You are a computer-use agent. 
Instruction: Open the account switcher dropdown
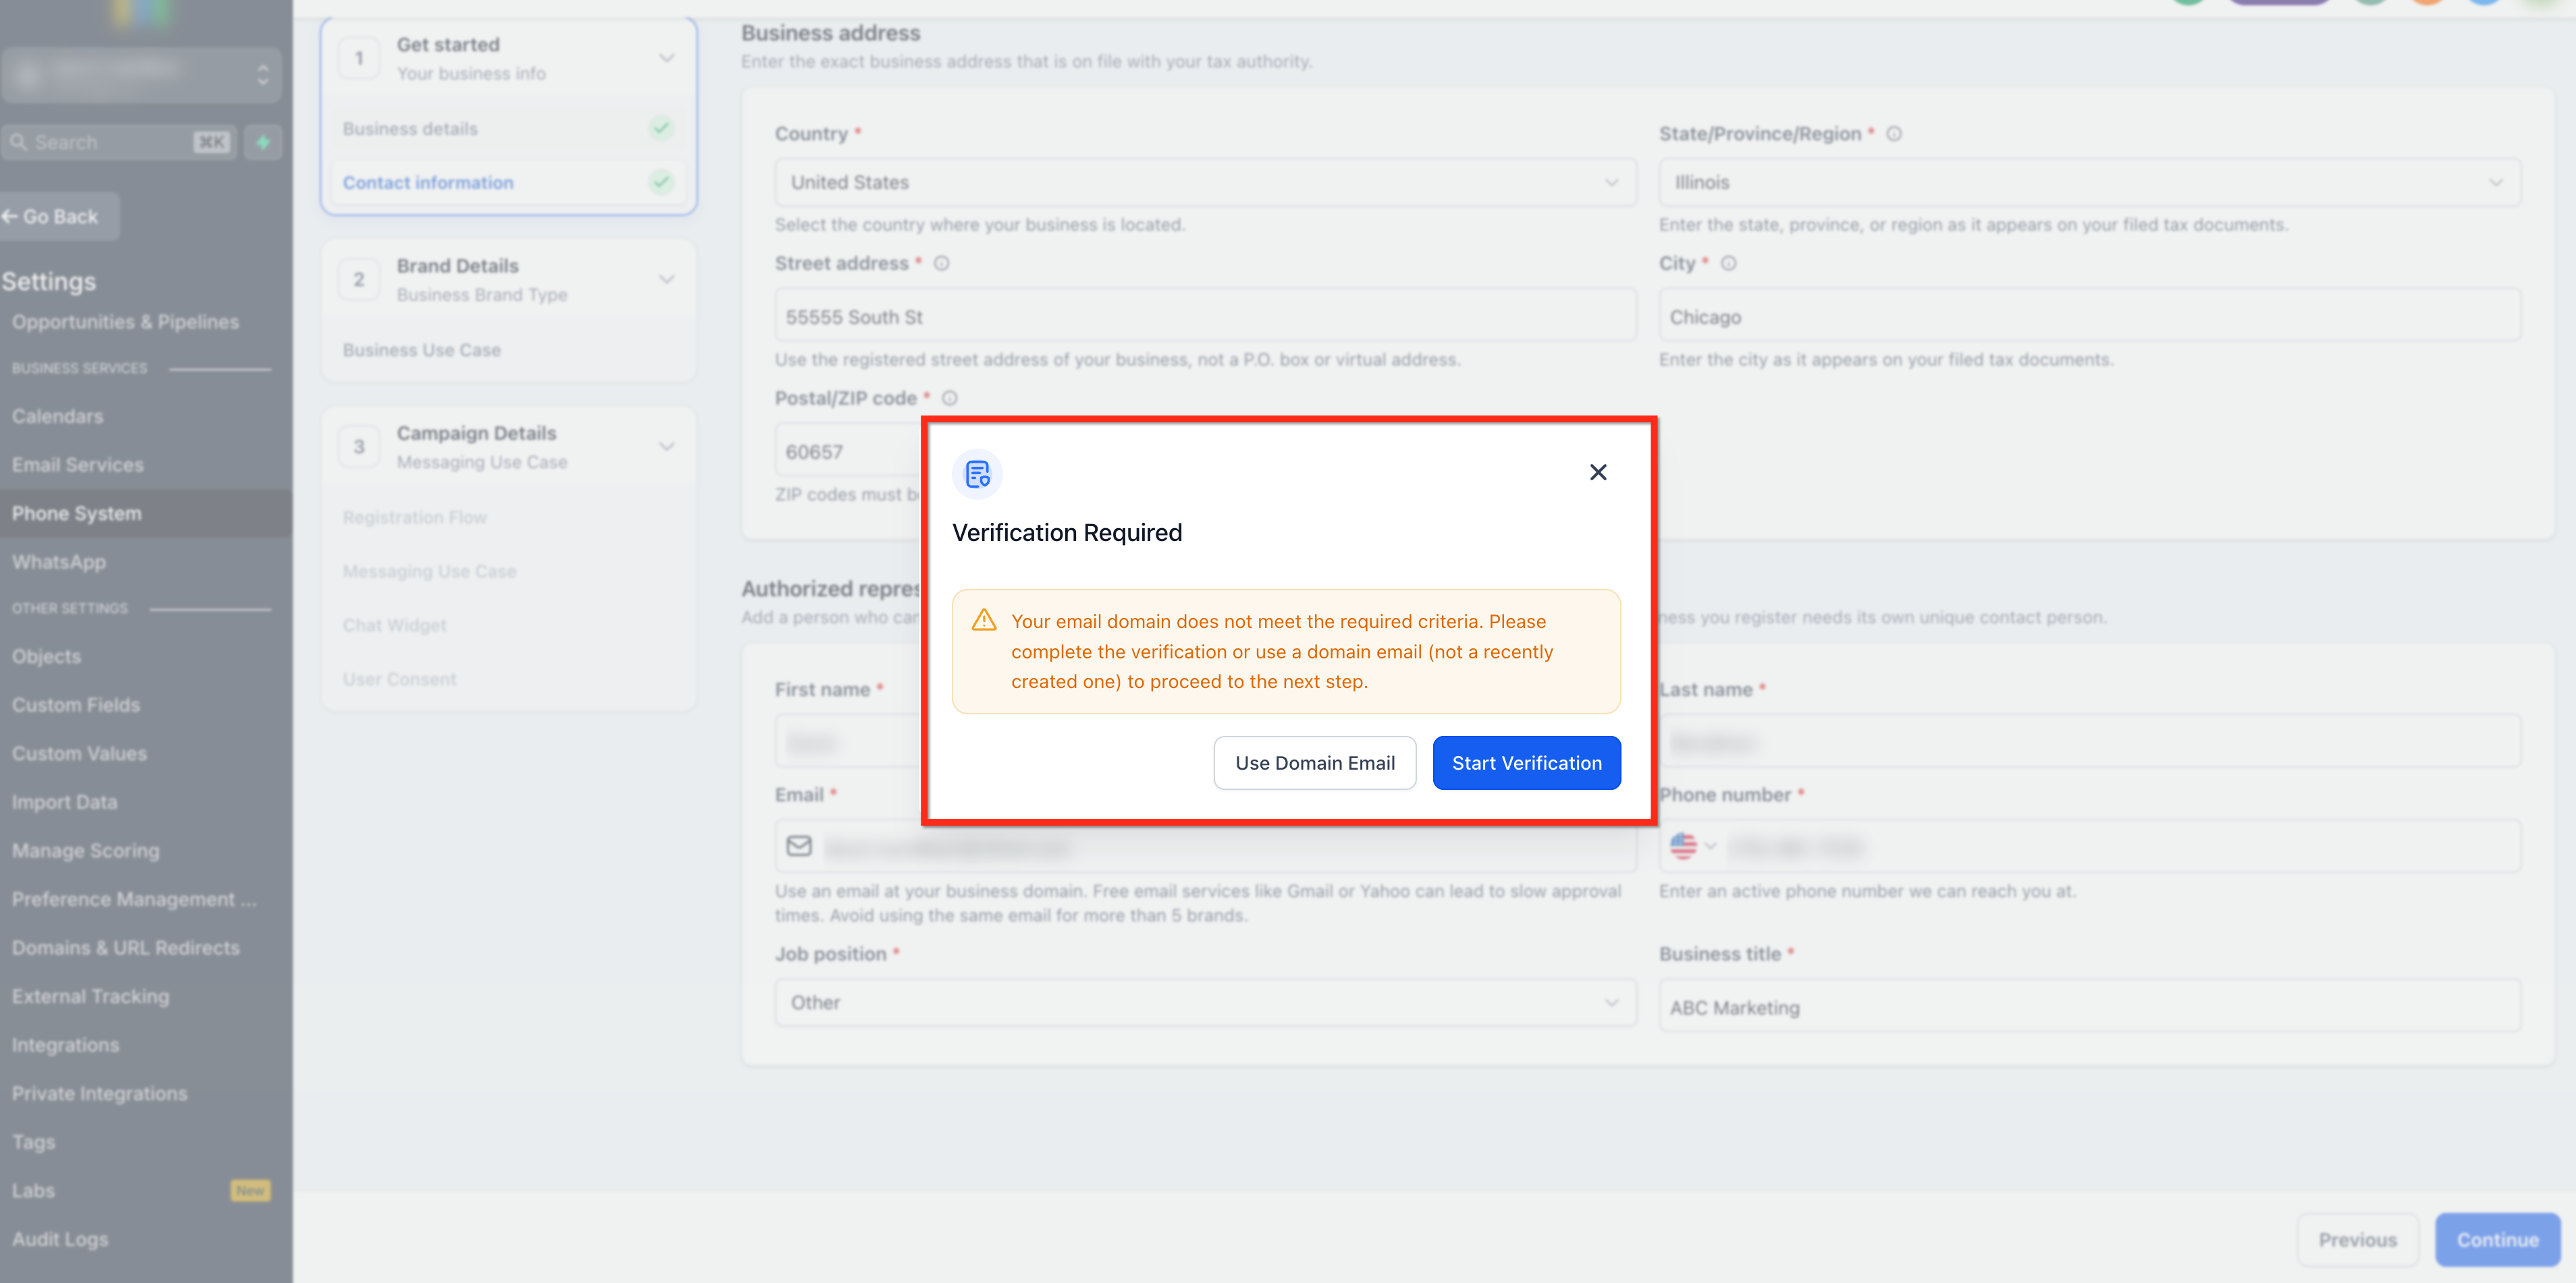click(141, 74)
